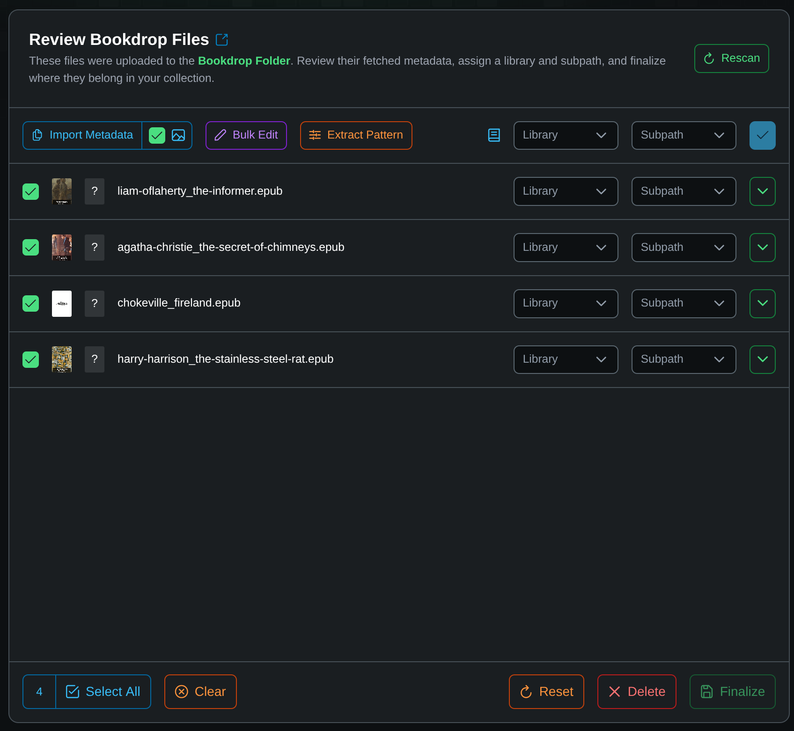Click question mark badge for agatha-christie_the-secret-of-chimneys.epub
This screenshot has height=731, width=794.
click(x=95, y=247)
